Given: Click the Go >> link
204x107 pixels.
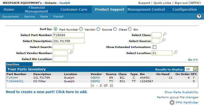Looking at the screenshot, I should coord(193,60).
